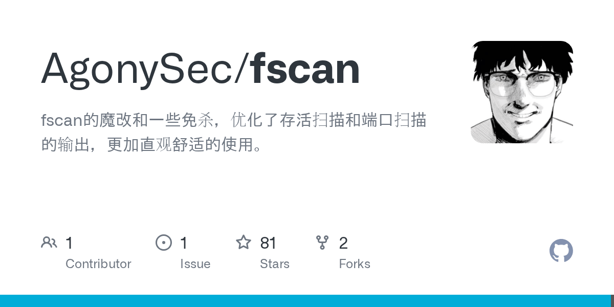This screenshot has width=614, height=307.
Task: Click the Stars label
Action: tap(275, 264)
